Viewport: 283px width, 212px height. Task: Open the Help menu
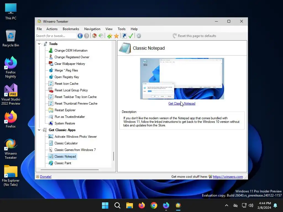pos(134,29)
